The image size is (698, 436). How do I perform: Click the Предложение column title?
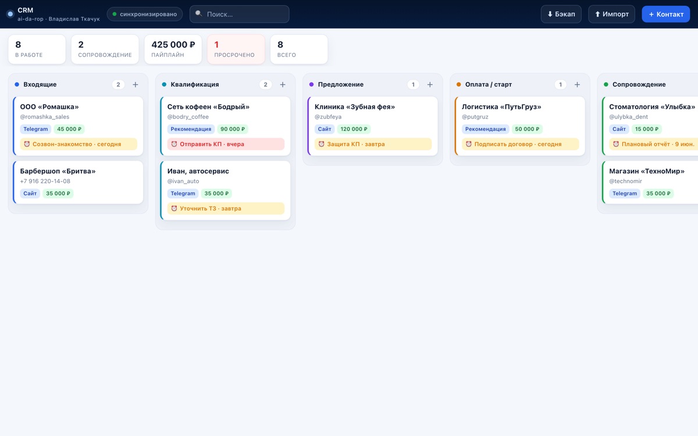(341, 85)
